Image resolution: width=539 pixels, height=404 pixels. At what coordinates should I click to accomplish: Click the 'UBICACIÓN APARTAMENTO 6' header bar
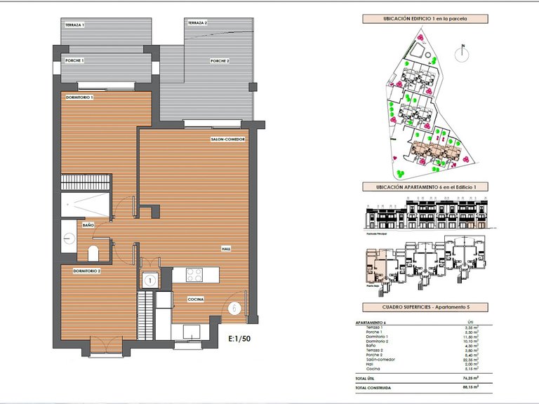[x=425, y=187]
